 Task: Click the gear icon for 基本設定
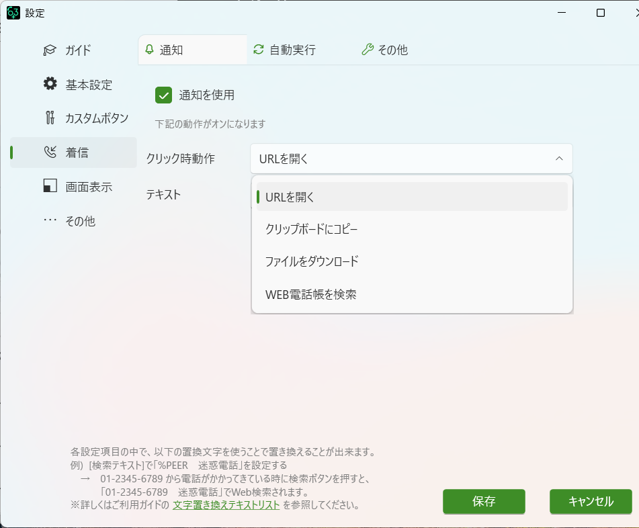[x=50, y=84]
